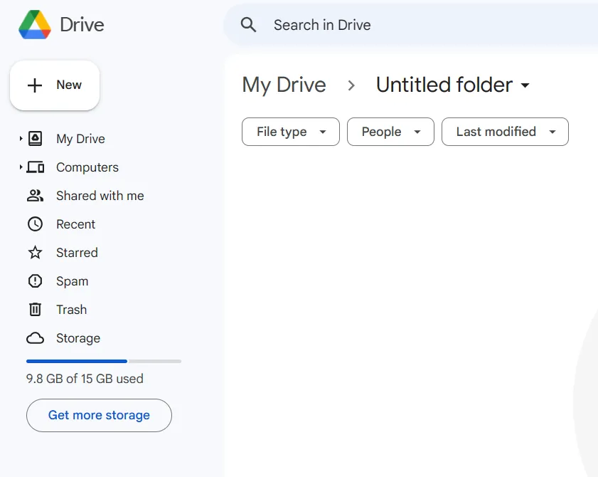Screen dimensions: 598x477
Task: Go to My Drive breadcrumb
Action: [x=284, y=85]
